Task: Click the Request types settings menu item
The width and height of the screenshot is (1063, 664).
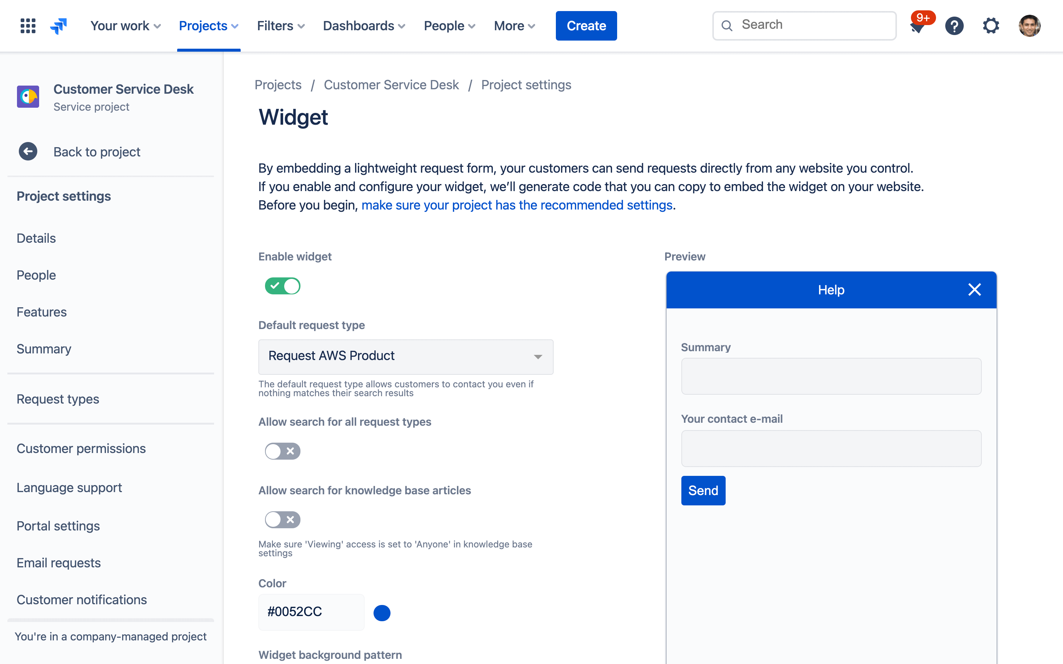Action: pos(58,398)
